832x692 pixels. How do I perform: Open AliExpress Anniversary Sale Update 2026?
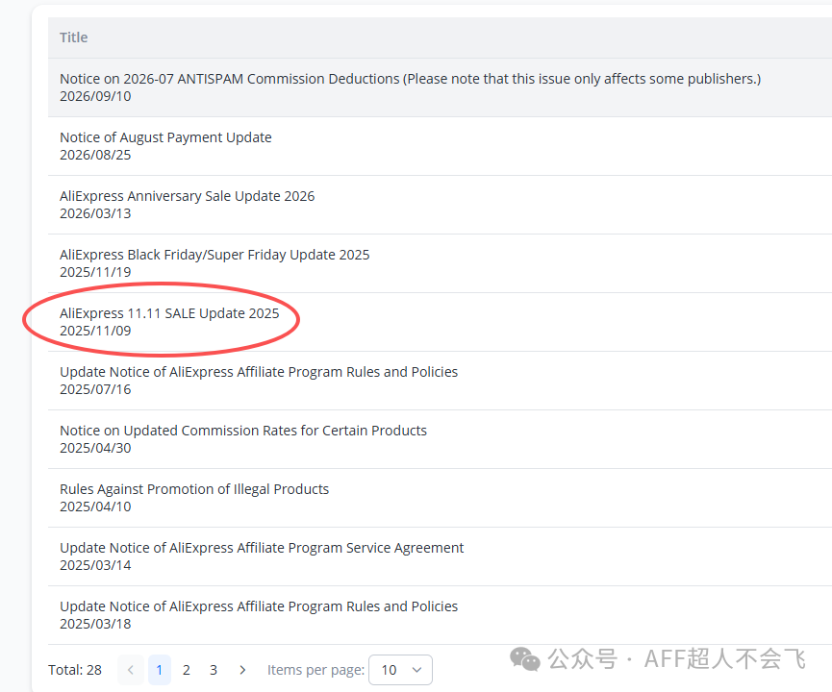coord(188,196)
